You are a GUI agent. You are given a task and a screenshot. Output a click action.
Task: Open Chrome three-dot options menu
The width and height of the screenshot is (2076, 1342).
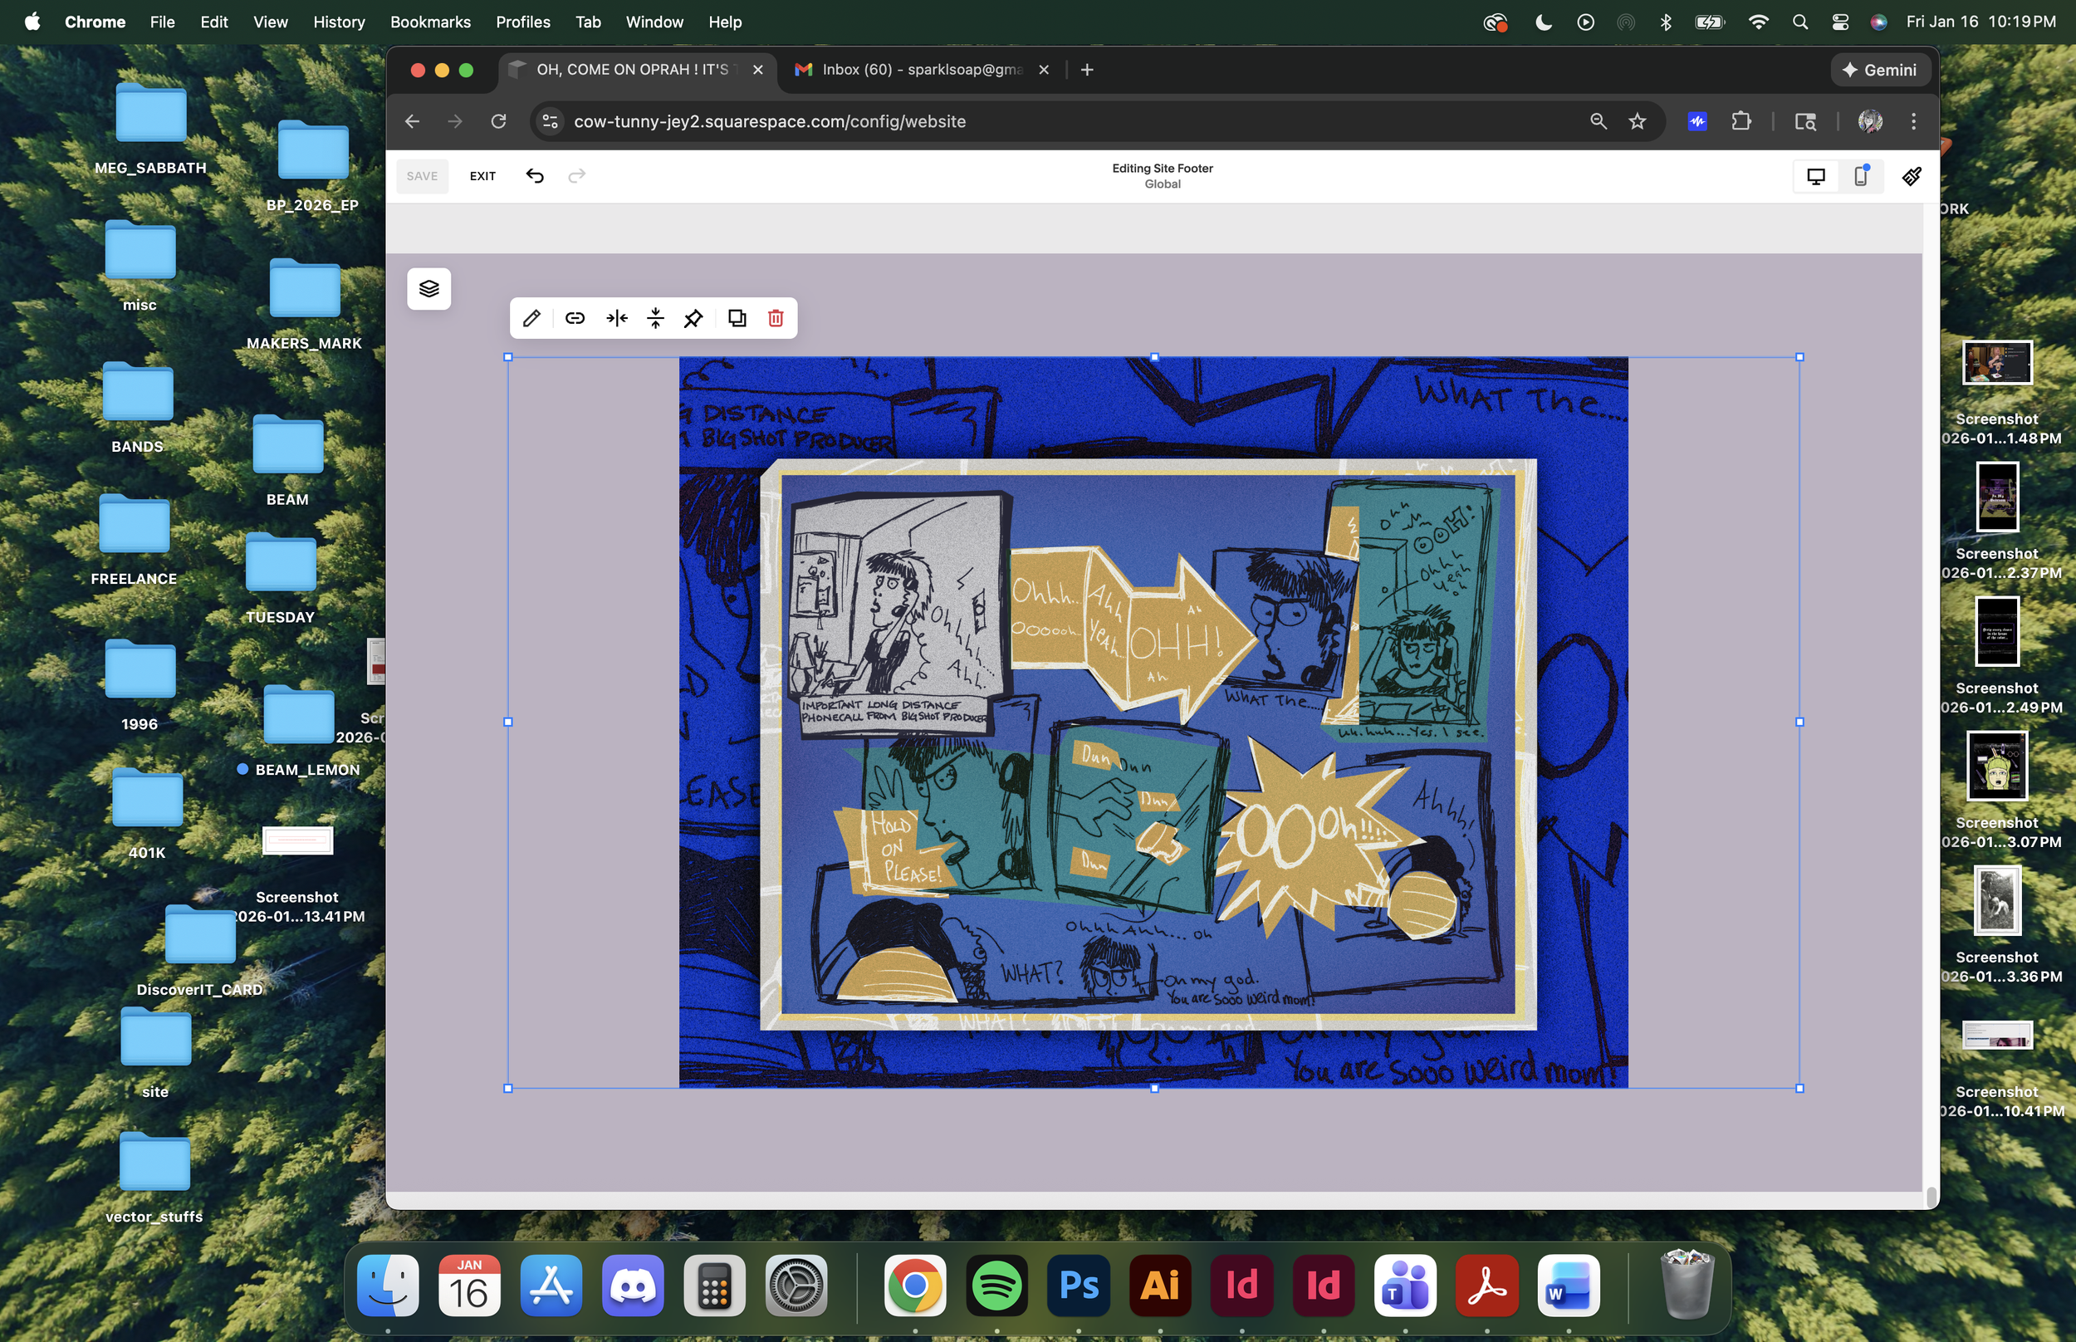1913,121
